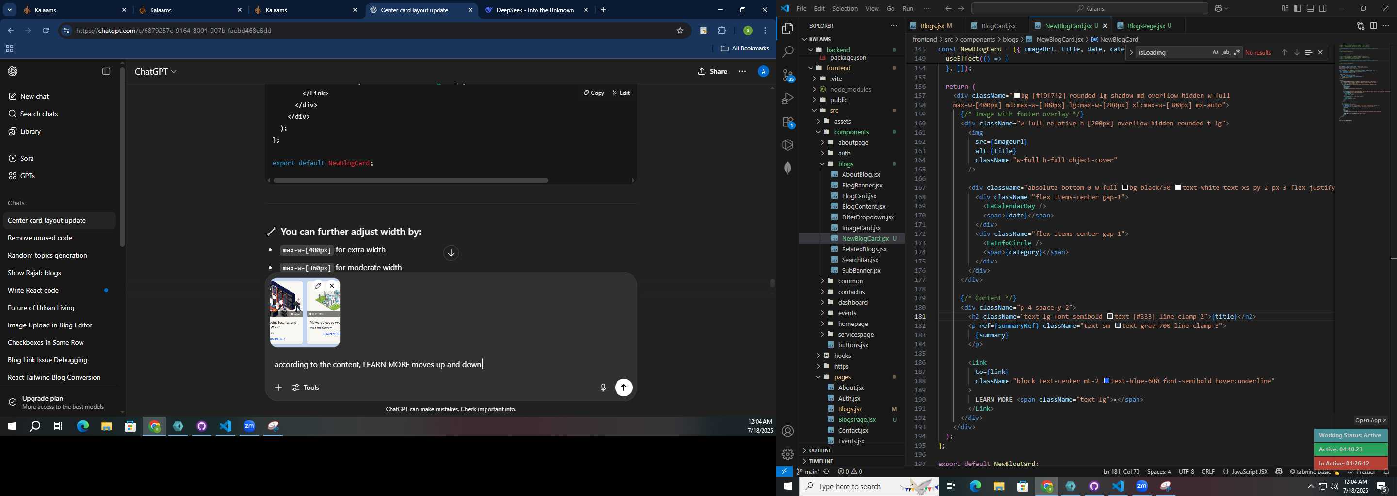Toggle Match Case in find widget
The image size is (1397, 496).
click(1215, 52)
